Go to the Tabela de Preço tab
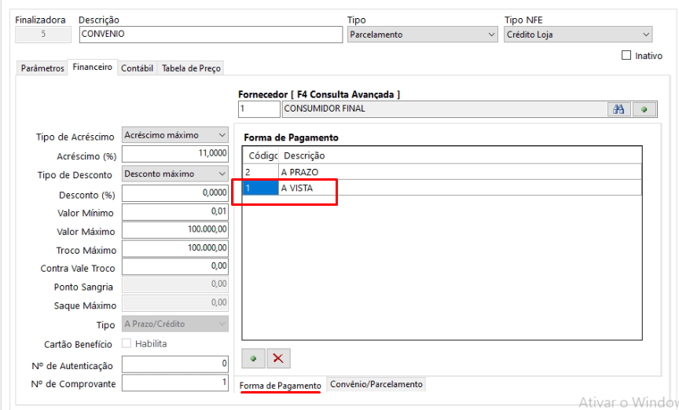Screen dimensions: 679x410 coord(191,68)
